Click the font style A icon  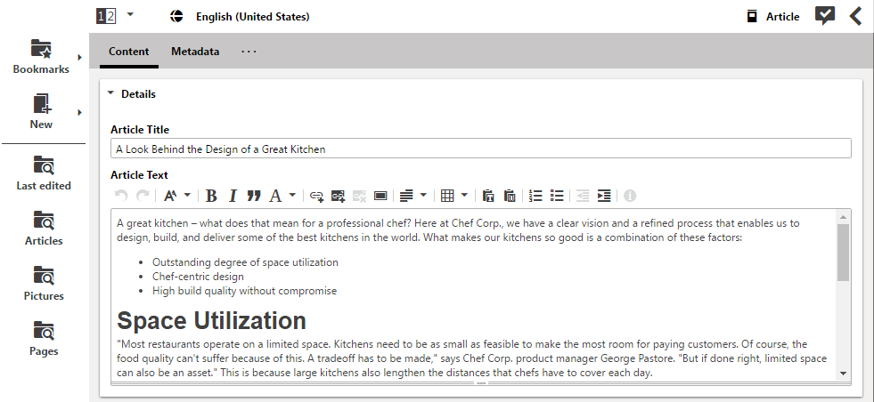pyautogui.click(x=275, y=196)
